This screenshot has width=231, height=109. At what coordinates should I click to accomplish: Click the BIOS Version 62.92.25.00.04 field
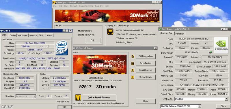point(191,53)
